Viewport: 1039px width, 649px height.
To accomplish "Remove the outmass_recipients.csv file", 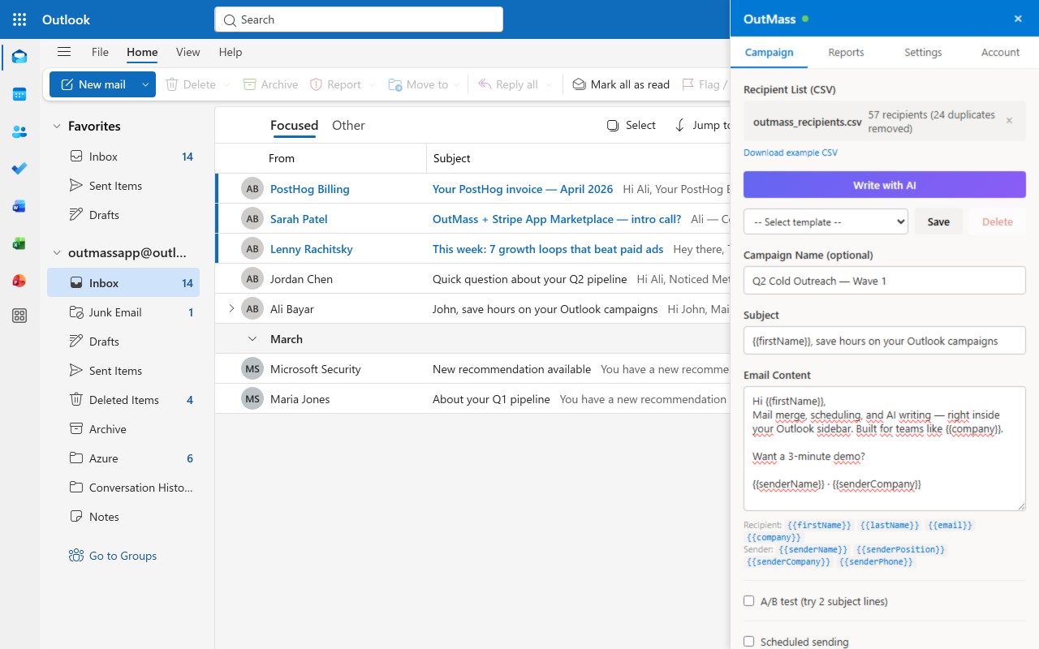I will point(1009,121).
